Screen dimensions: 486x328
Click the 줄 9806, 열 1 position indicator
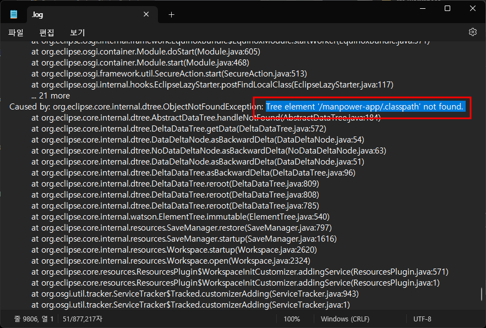(34, 319)
